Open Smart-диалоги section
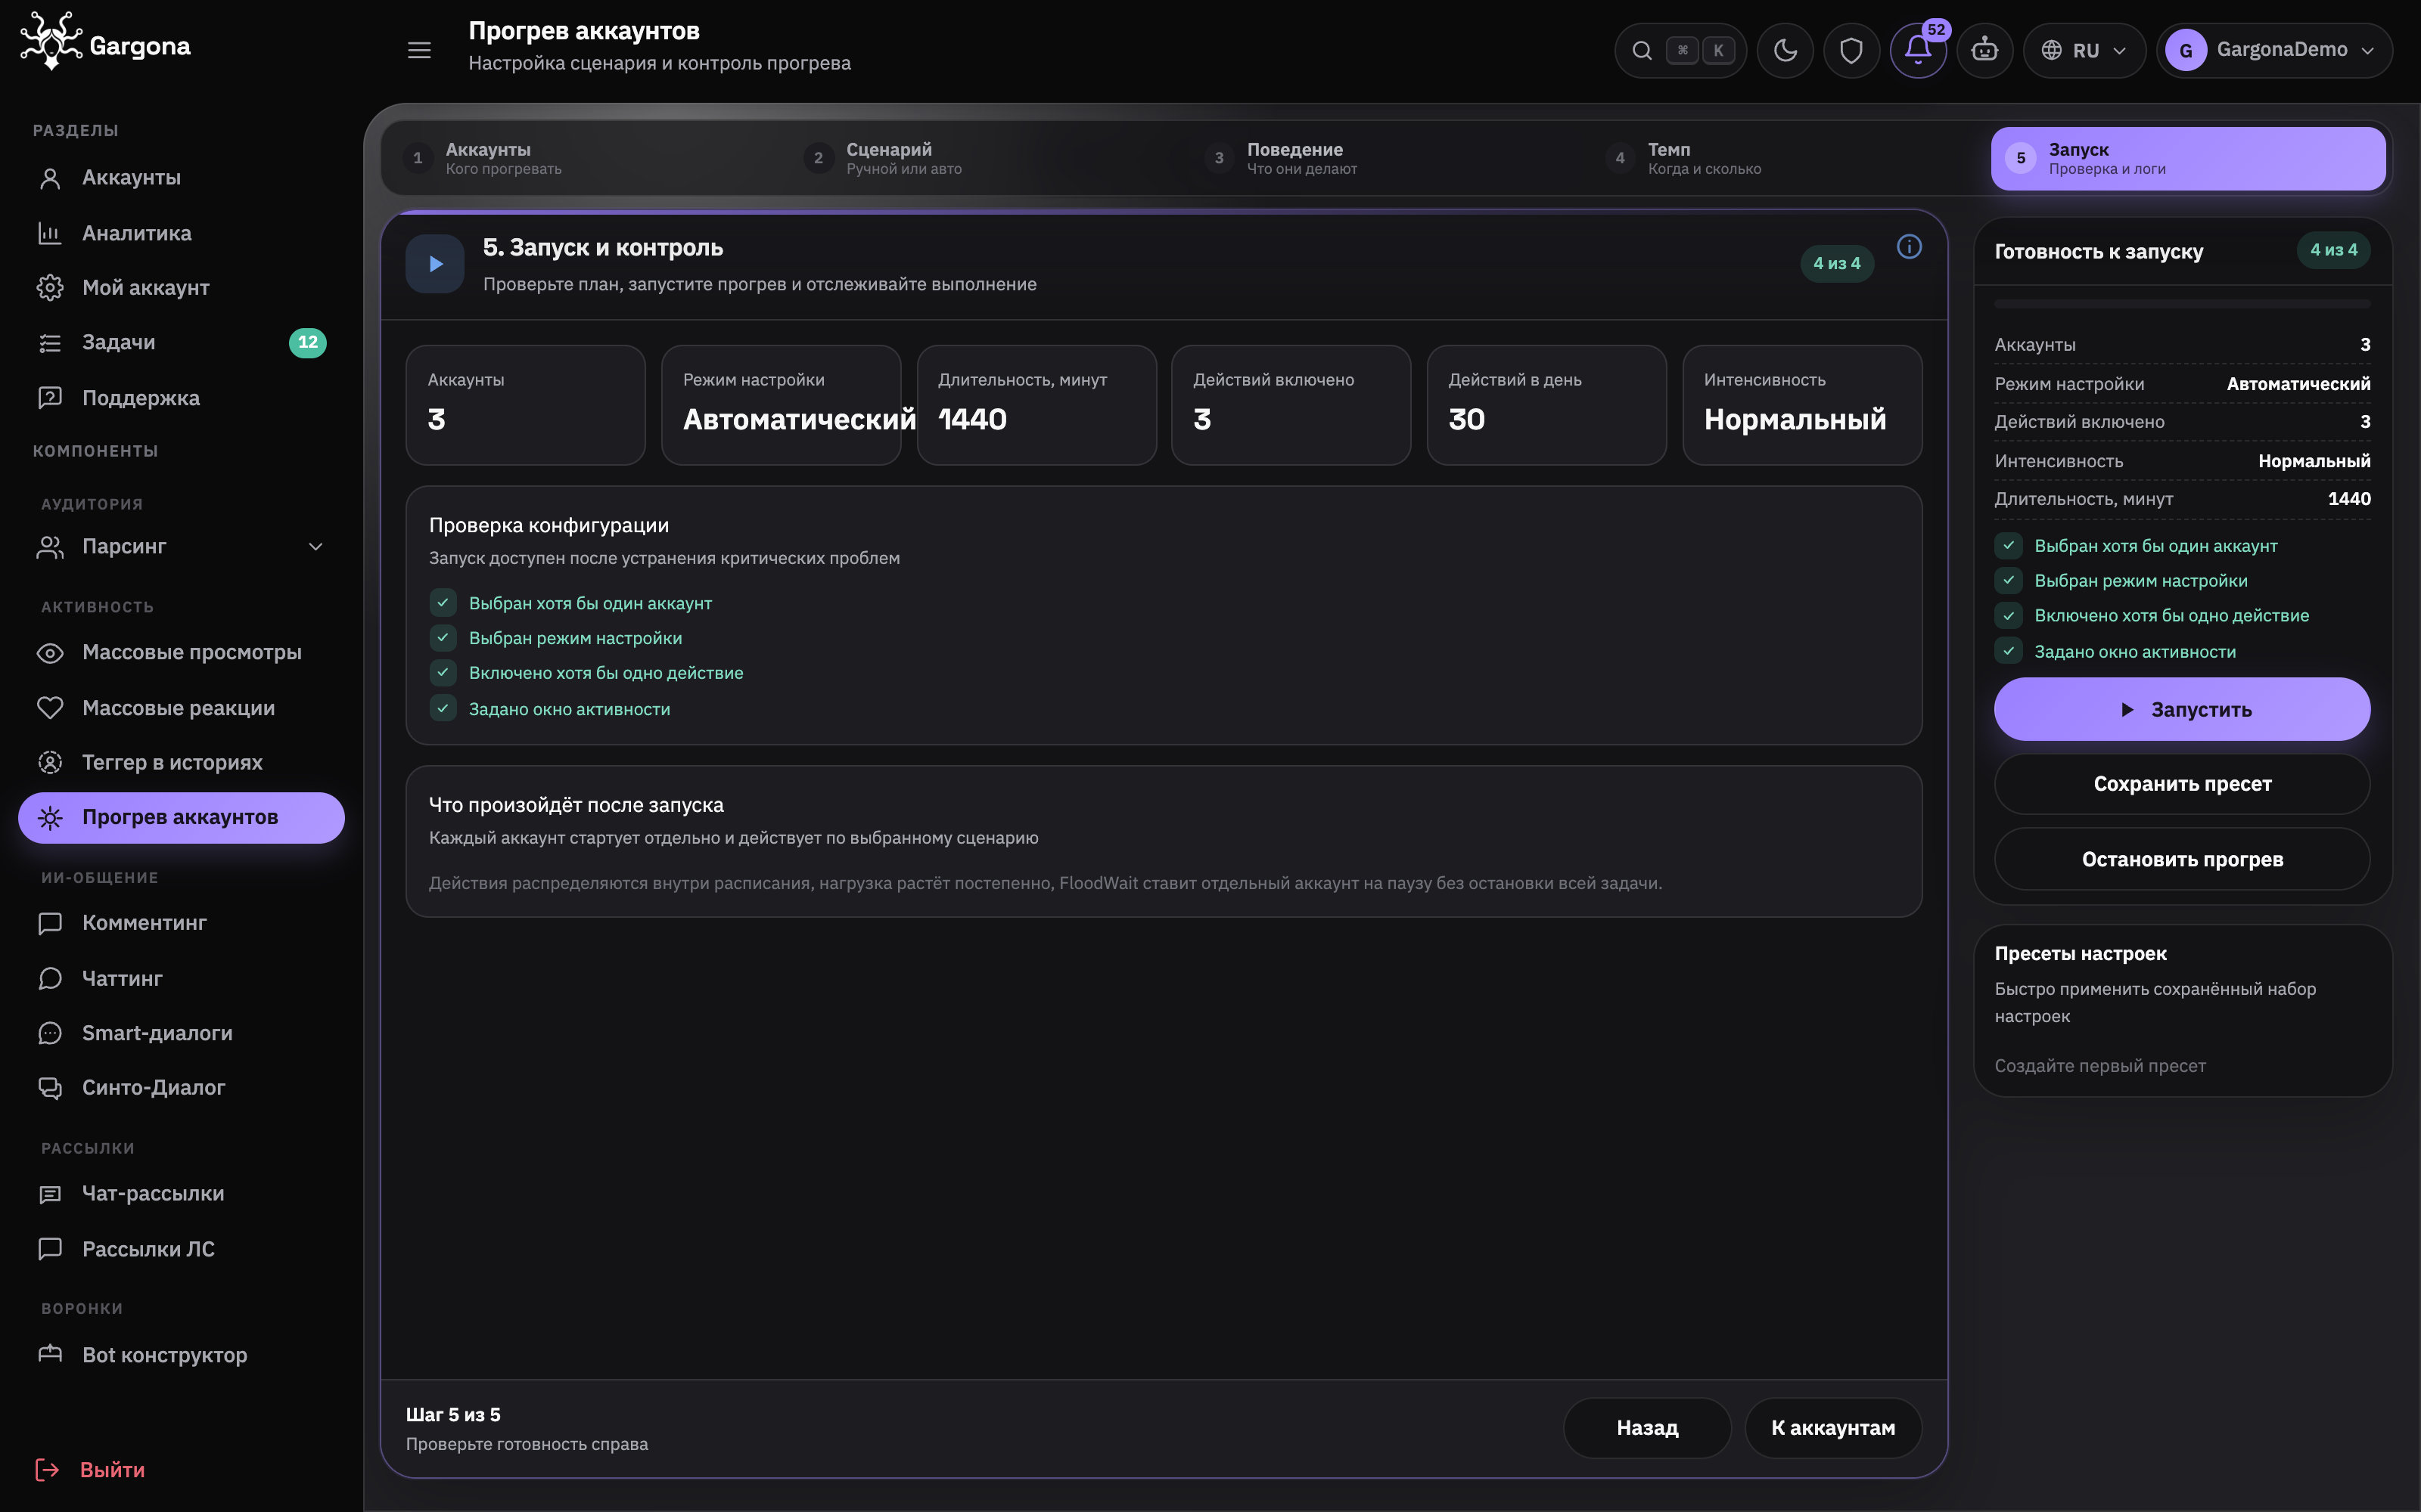 181,1034
